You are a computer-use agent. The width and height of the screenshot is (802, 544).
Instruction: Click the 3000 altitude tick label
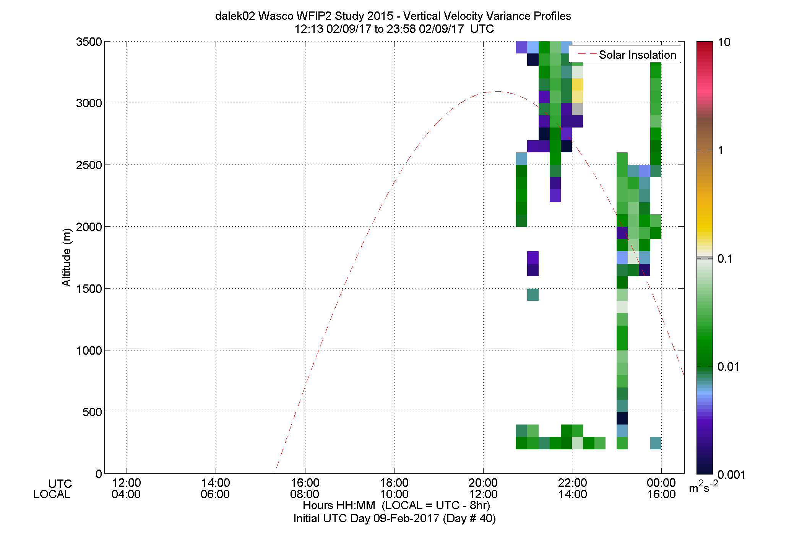(89, 103)
